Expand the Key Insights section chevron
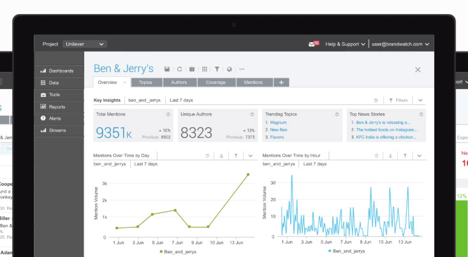The height and width of the screenshot is (257, 468). [x=420, y=101]
